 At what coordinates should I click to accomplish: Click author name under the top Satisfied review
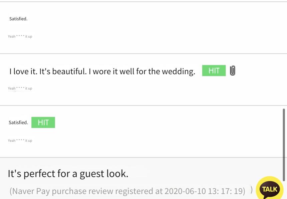pos(20,36)
